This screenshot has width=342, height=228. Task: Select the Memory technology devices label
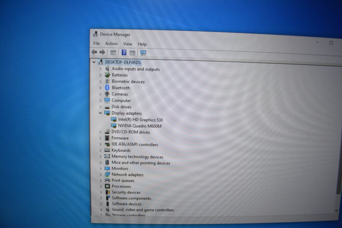pyautogui.click(x=137, y=157)
